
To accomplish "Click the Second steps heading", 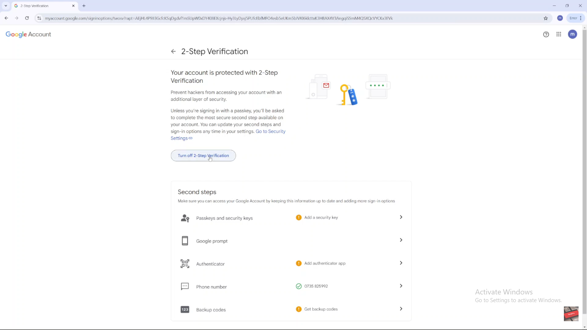I will (x=197, y=192).
